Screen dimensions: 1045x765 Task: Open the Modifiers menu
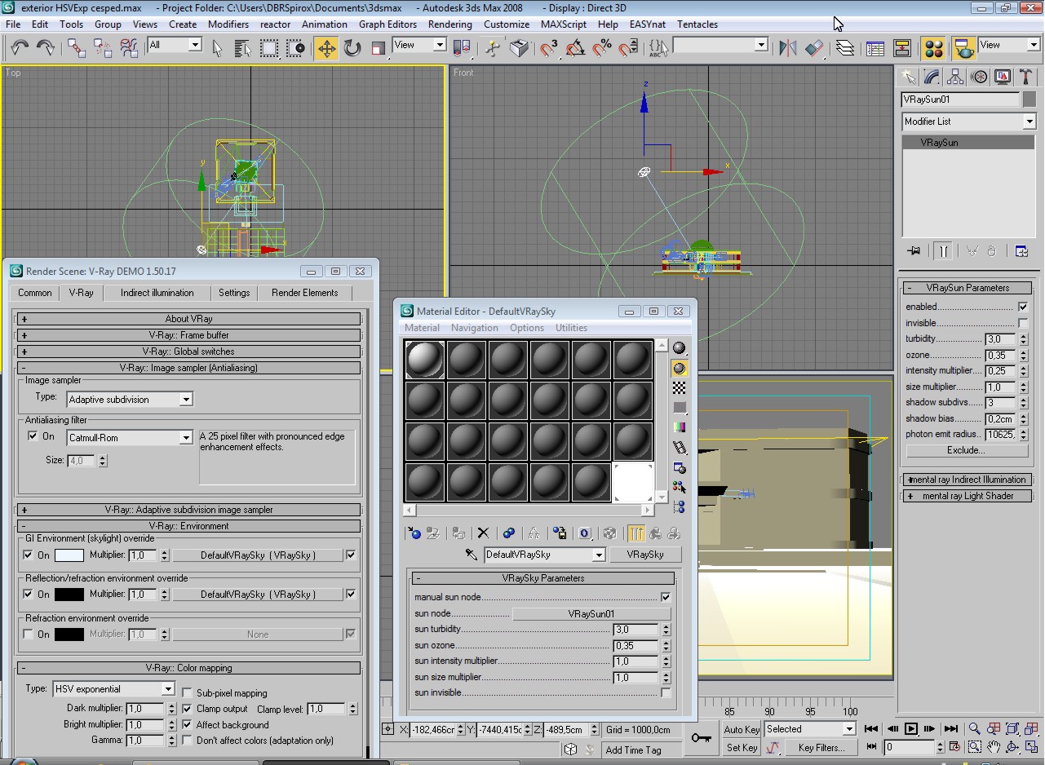click(228, 24)
